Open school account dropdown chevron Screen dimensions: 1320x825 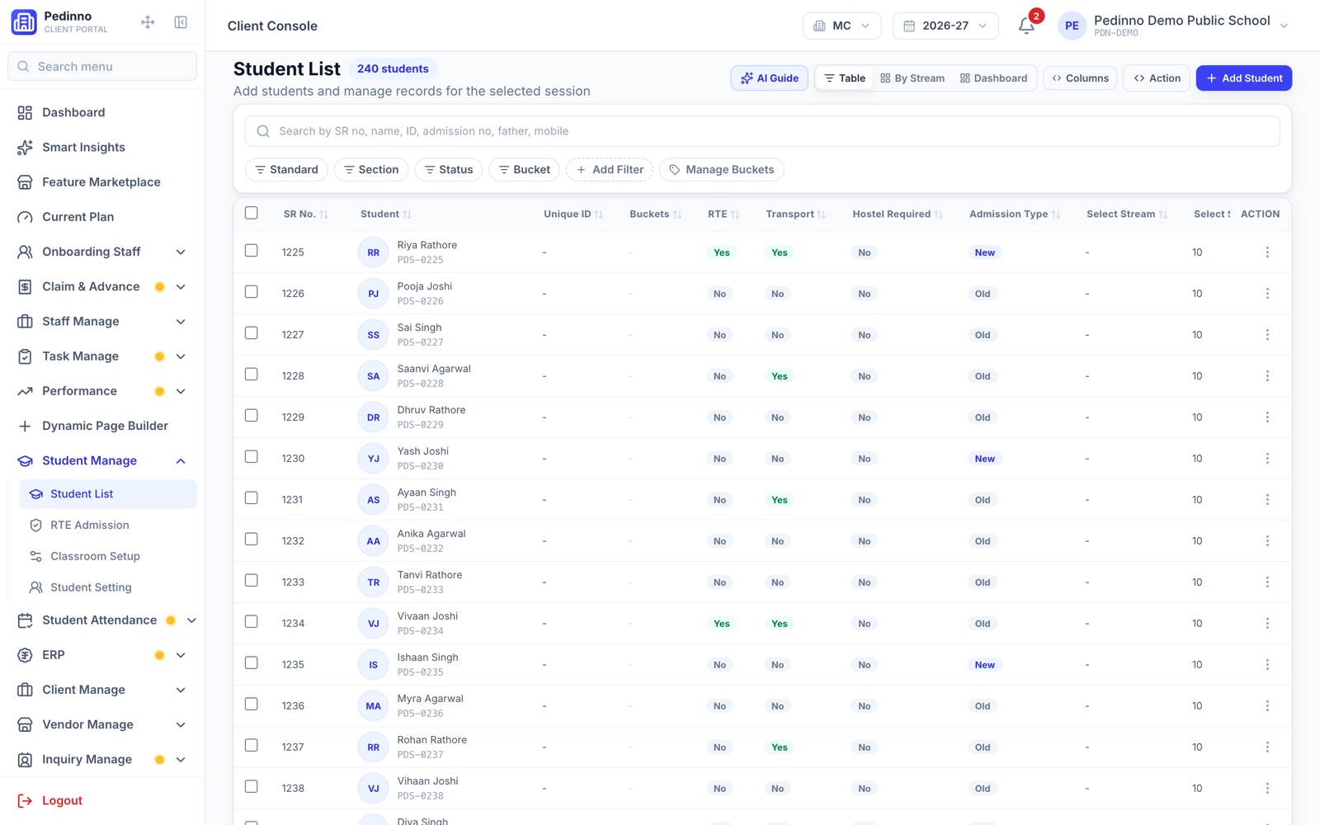pos(1284,26)
